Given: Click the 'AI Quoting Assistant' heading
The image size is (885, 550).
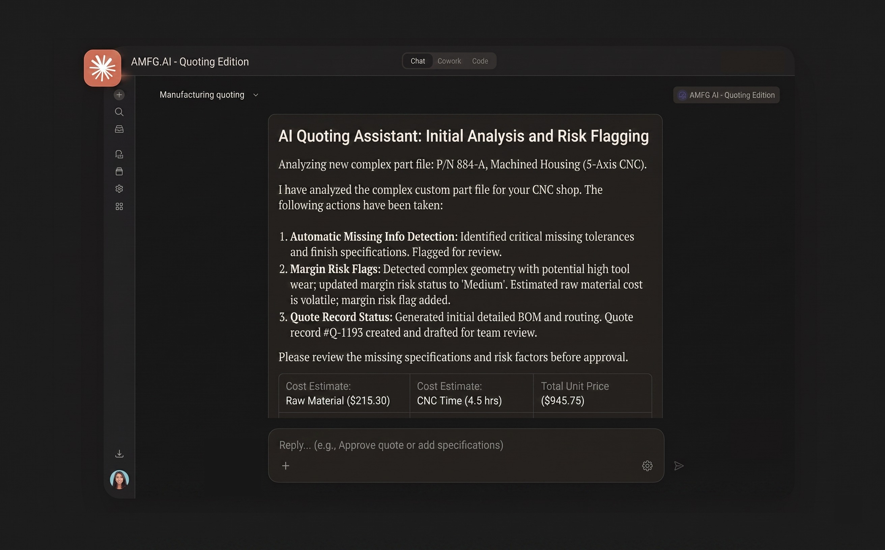Looking at the screenshot, I should (x=463, y=136).
